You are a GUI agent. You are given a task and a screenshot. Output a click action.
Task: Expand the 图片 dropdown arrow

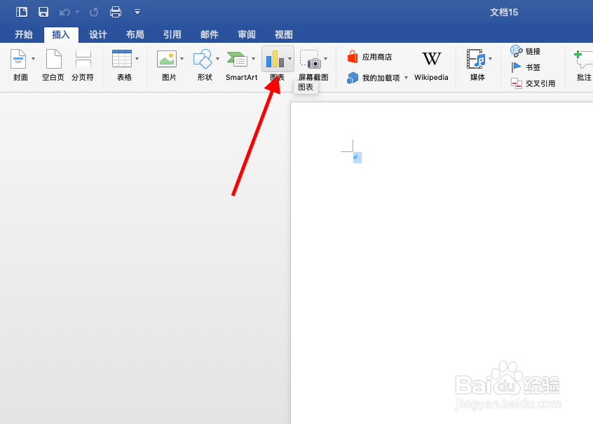(182, 59)
